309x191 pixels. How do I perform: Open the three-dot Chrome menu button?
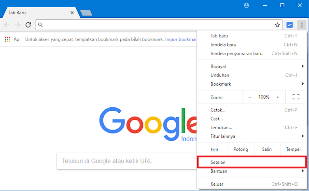[302, 25]
